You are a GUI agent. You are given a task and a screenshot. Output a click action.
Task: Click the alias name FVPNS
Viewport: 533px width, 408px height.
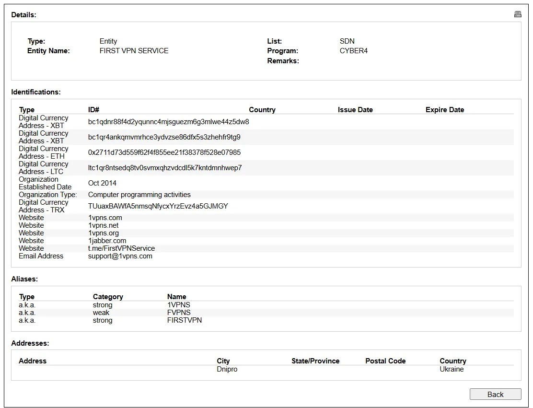pyautogui.click(x=179, y=313)
